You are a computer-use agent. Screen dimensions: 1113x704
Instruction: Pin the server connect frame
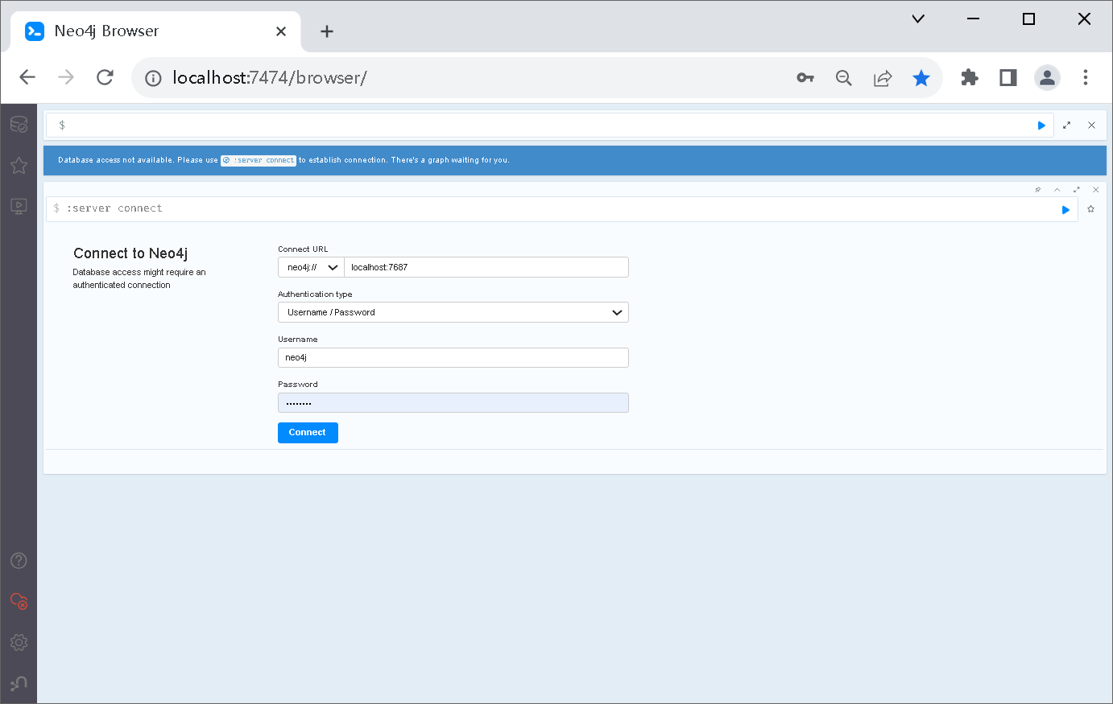[1038, 190]
